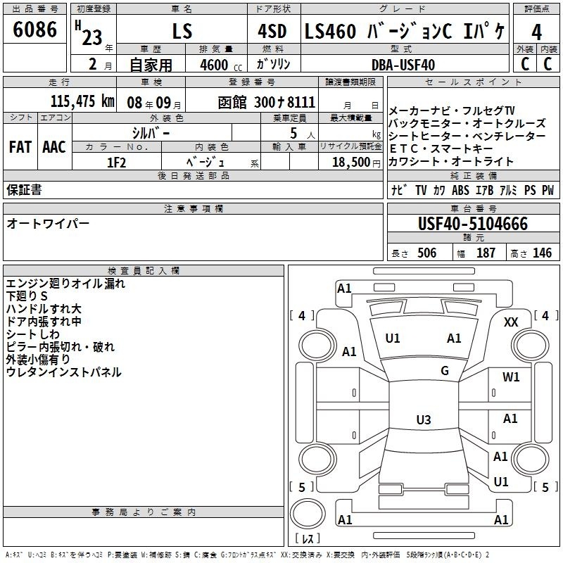Click the U1 mark on hood
The width and height of the screenshot is (563, 563).
point(393,339)
